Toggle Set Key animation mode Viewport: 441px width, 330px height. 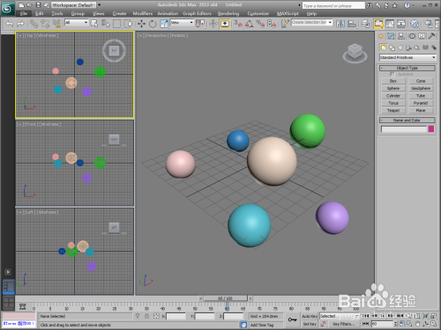click(x=310, y=324)
